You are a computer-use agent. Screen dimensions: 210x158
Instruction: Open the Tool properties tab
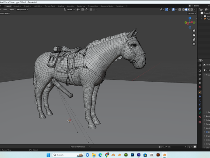coord(200,65)
